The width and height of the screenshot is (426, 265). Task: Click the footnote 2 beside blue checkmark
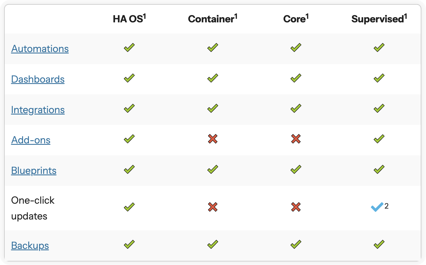coord(386,206)
